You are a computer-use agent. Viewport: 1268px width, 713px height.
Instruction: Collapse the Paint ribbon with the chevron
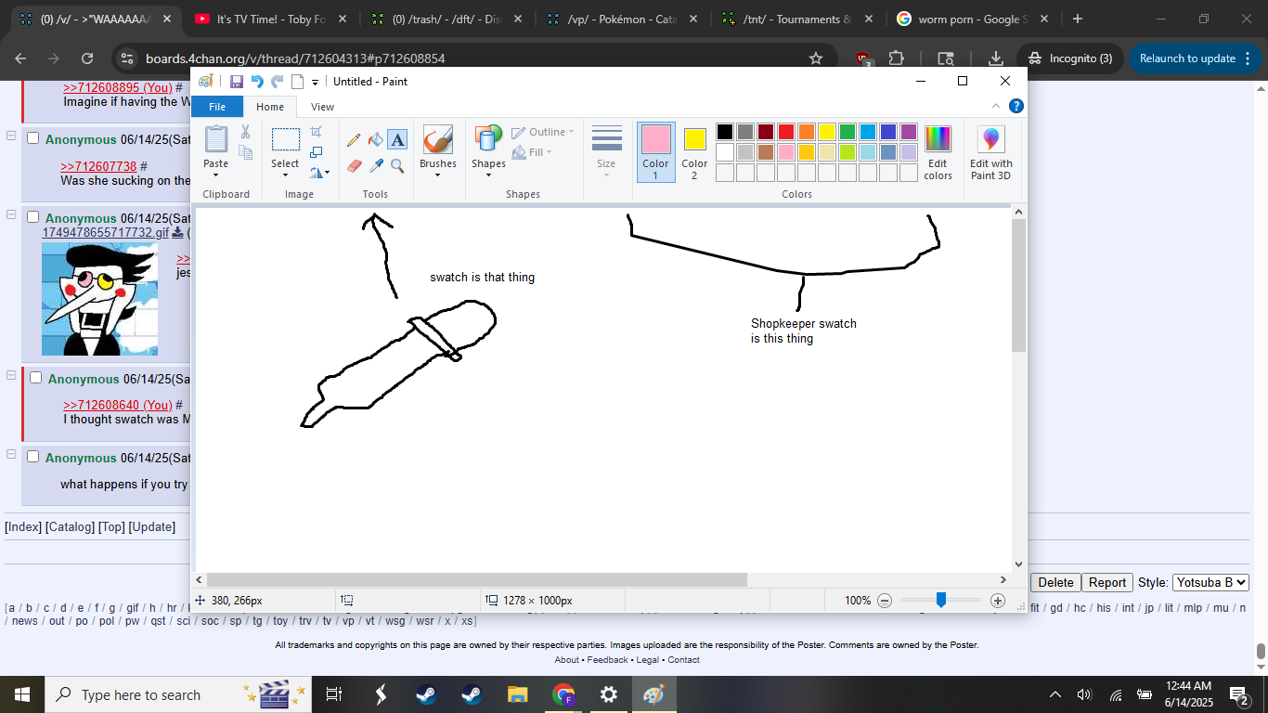[996, 106]
